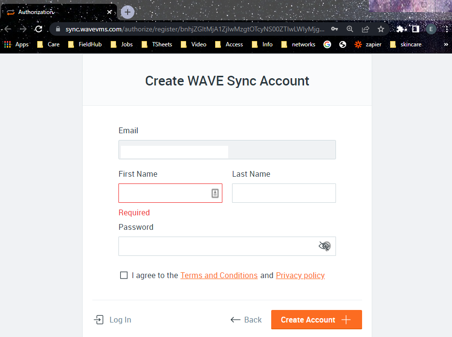Share this page using the share icon

click(365, 29)
